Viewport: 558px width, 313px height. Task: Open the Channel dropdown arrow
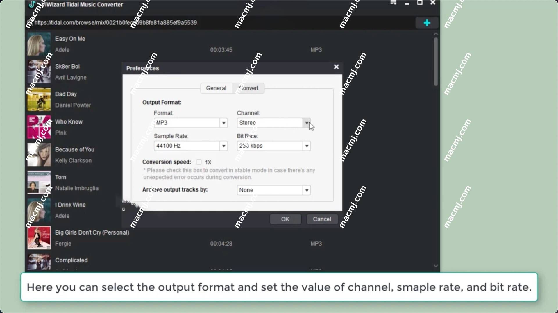click(307, 123)
